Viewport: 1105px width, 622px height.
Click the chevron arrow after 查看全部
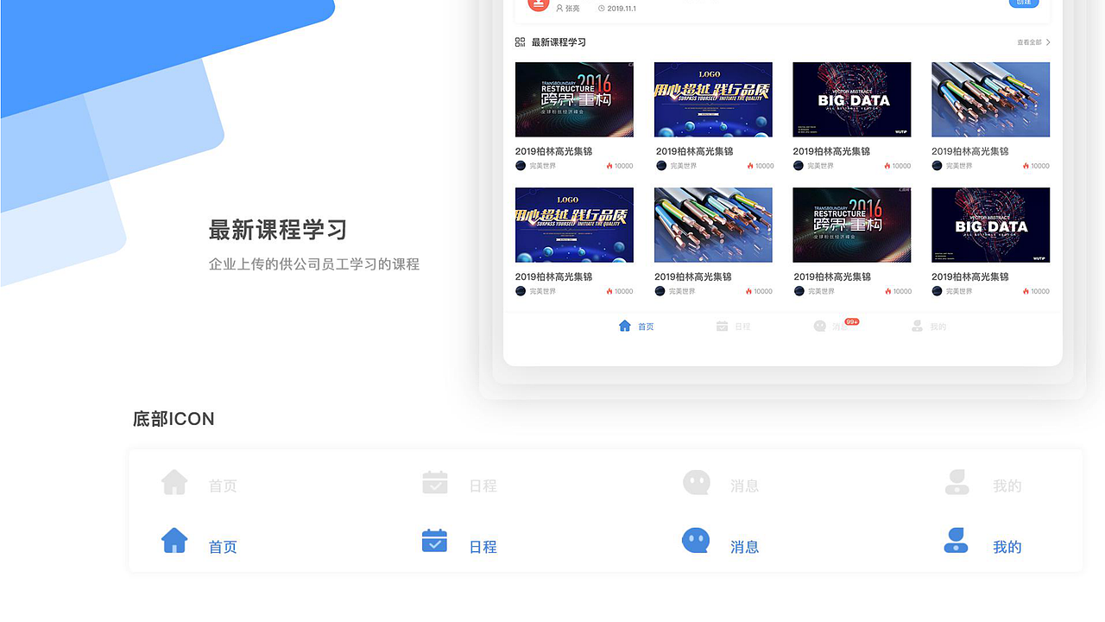point(1047,41)
